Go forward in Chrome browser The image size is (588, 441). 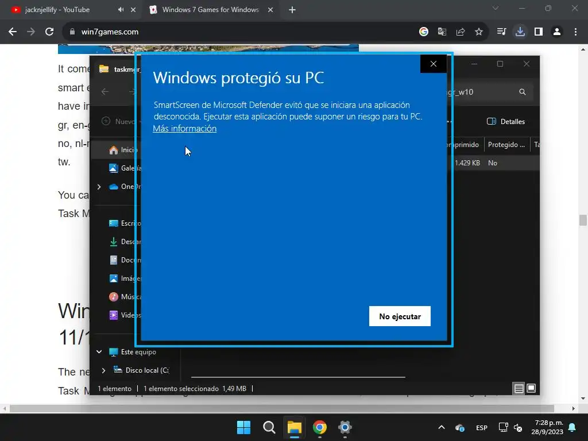click(x=31, y=32)
